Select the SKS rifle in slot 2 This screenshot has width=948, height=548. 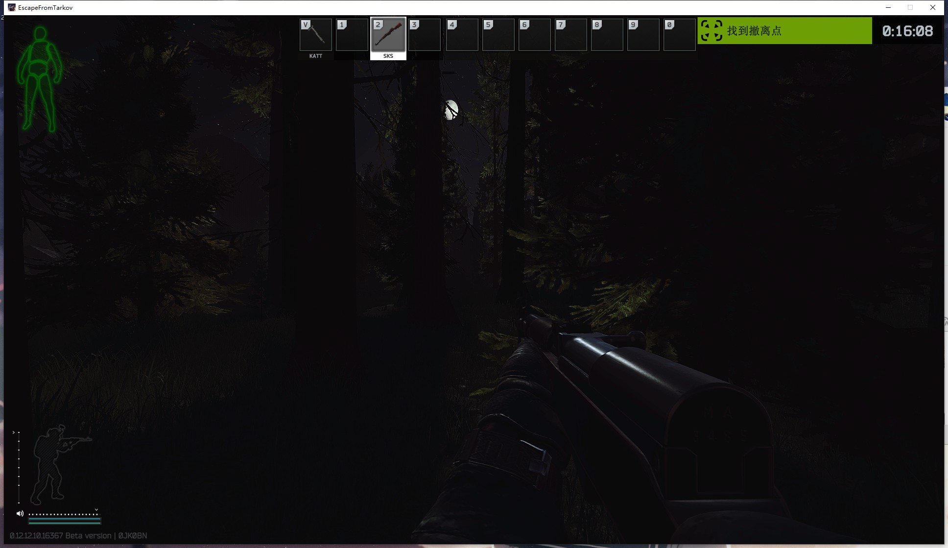(388, 35)
